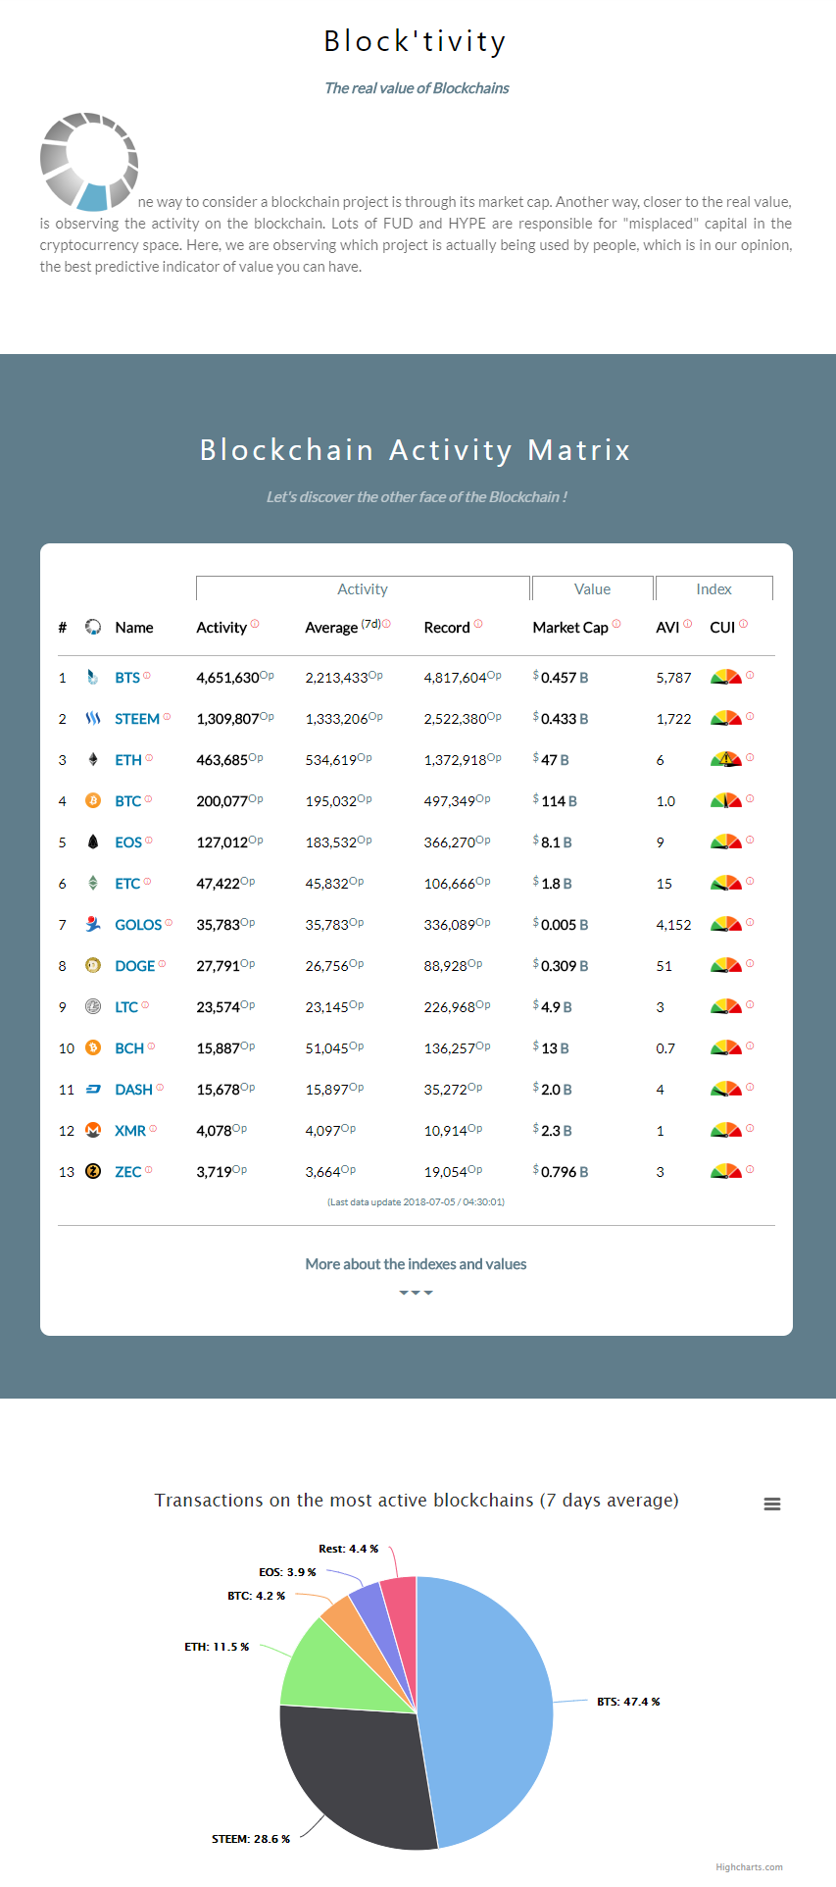This screenshot has height=1887, width=836.
Task: Click the info icon beside DASH name
Action: [160, 1088]
